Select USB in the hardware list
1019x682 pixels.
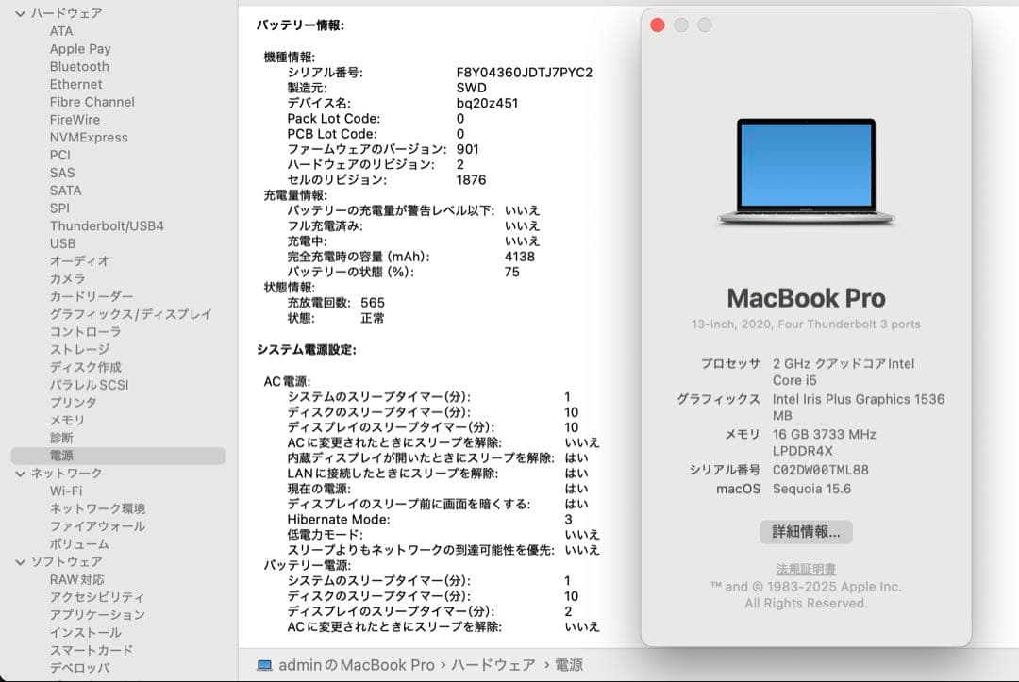[x=62, y=243]
